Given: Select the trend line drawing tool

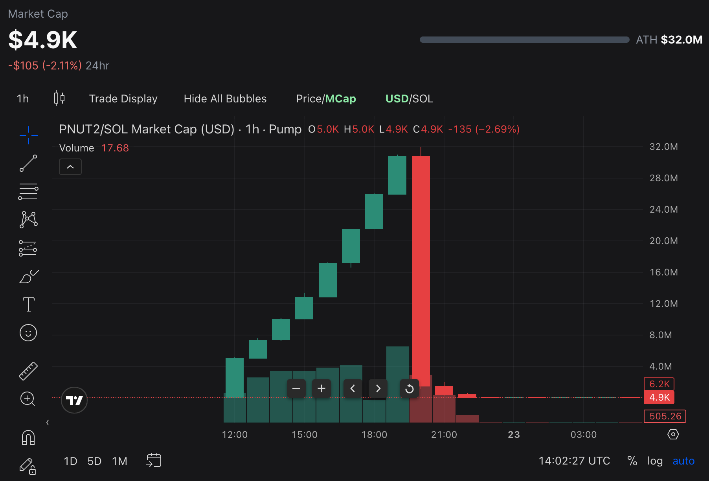Looking at the screenshot, I should pos(28,163).
